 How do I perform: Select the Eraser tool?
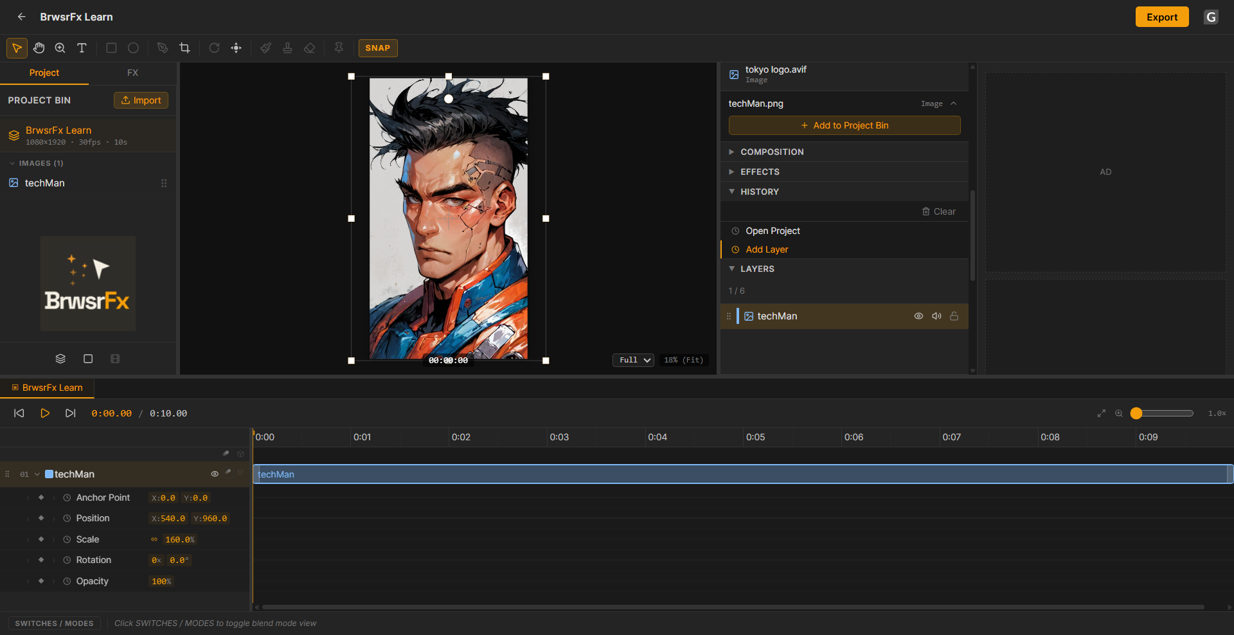coord(309,48)
